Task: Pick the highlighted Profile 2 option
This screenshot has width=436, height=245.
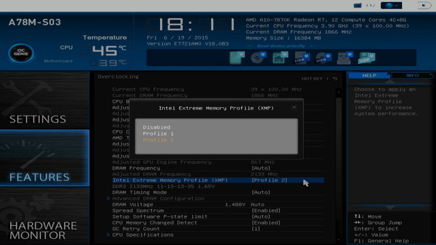Action: point(158,140)
